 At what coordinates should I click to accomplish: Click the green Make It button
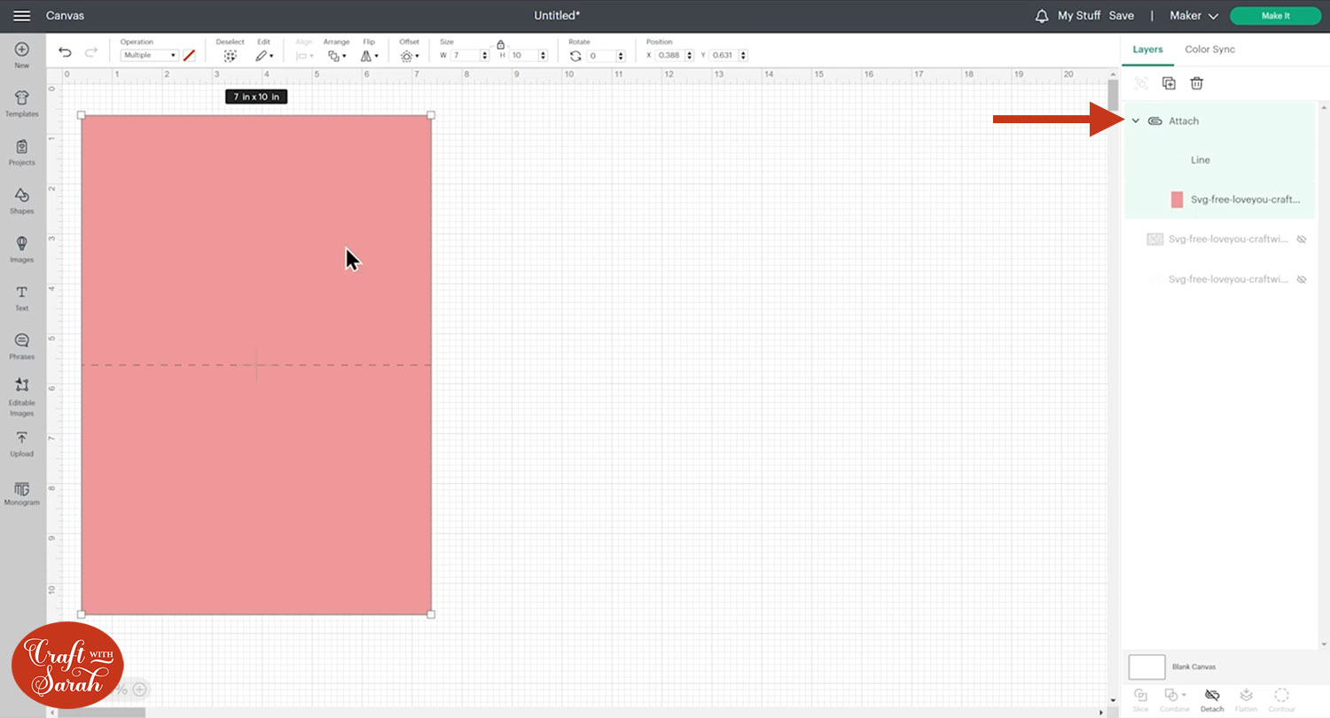pyautogui.click(x=1275, y=16)
